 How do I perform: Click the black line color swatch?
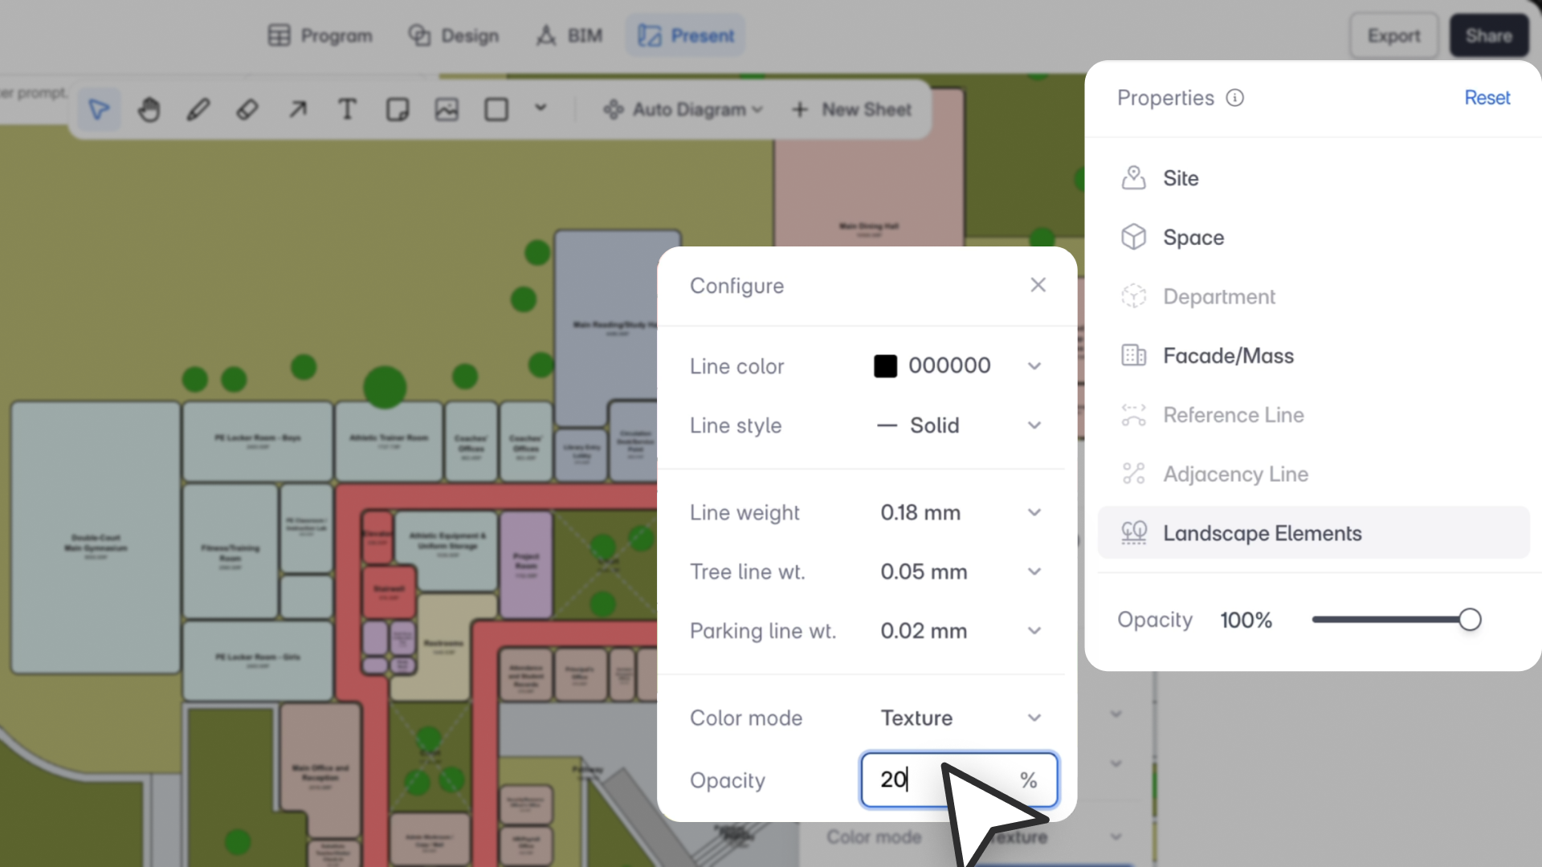point(885,366)
